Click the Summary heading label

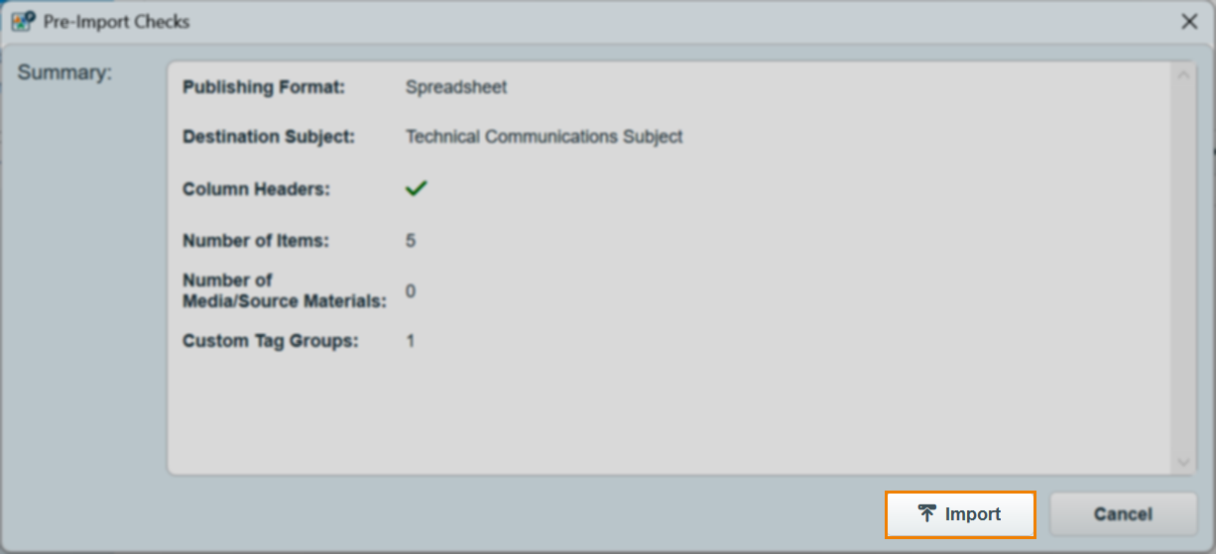coord(65,72)
